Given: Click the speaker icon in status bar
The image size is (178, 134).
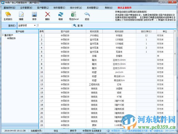Looking at the screenshot, I should [x=108, y=131].
